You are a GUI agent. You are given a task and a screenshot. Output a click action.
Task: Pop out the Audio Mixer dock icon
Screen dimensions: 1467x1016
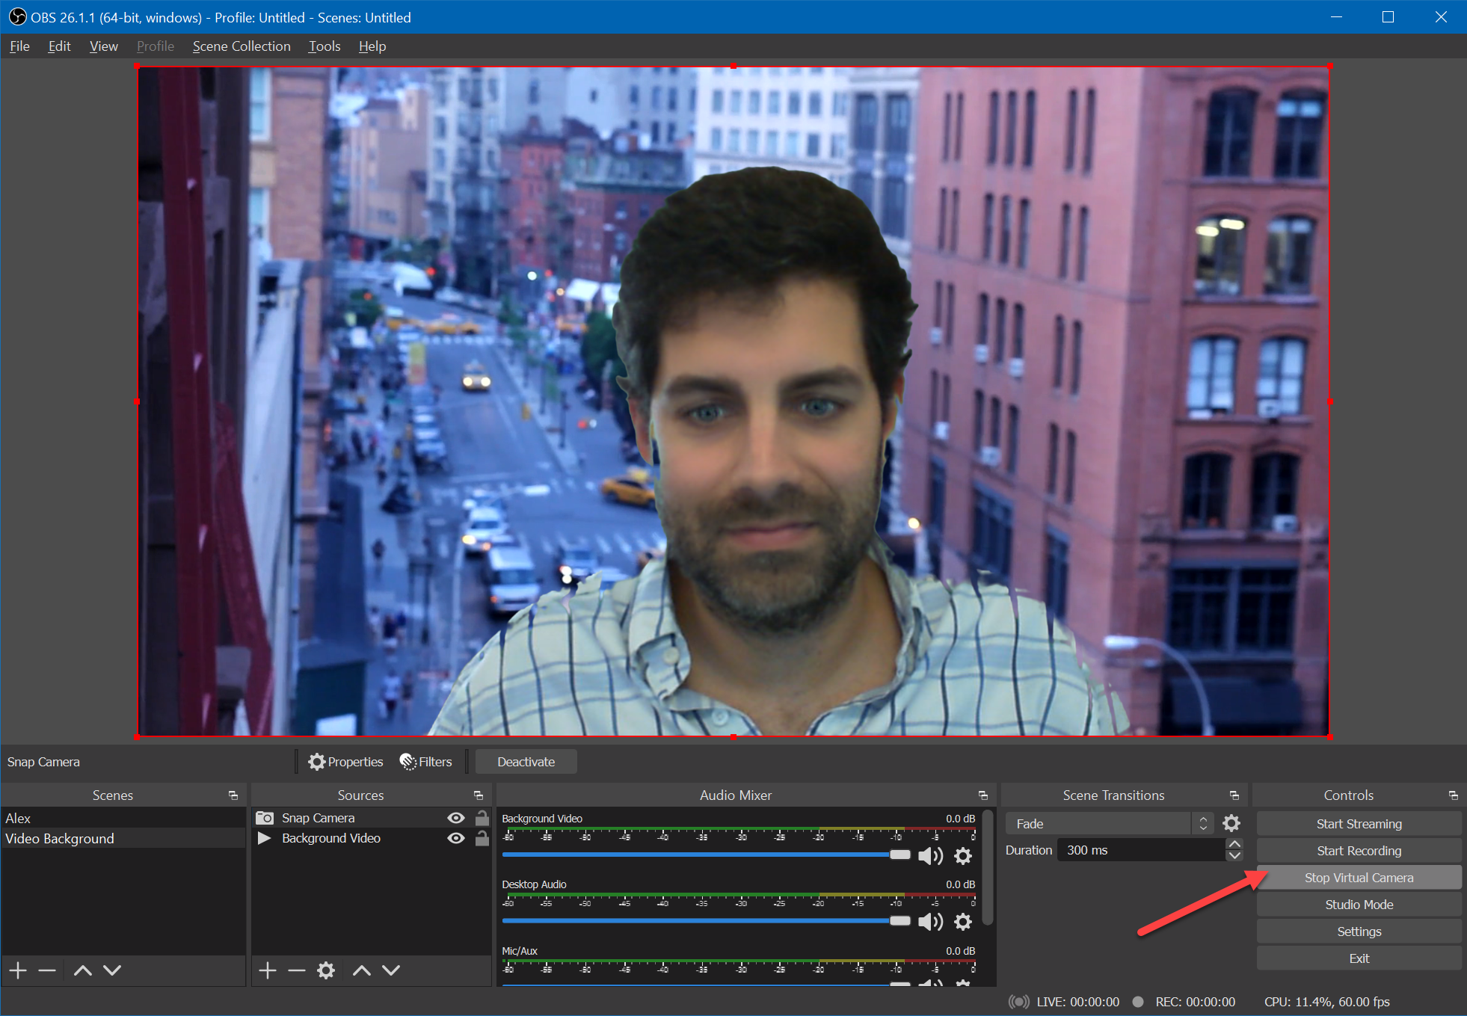pos(982,795)
